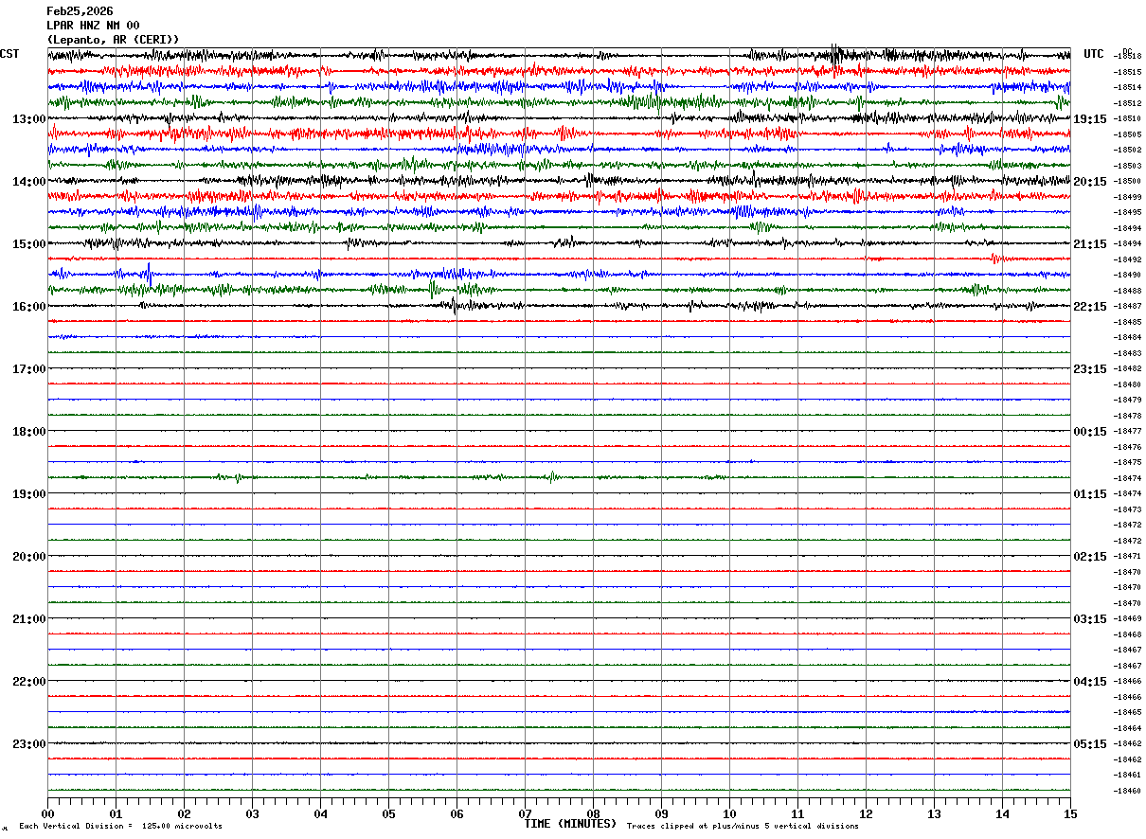Click minute tick label '06' on time axis
The width and height of the screenshot is (1146, 839).
pos(457,814)
